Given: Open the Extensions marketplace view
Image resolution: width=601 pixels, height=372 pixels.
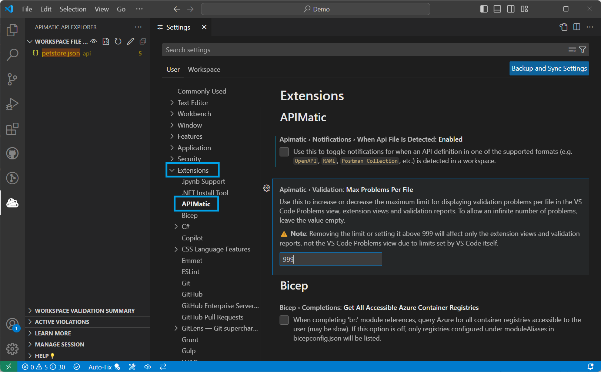Looking at the screenshot, I should click(12, 129).
